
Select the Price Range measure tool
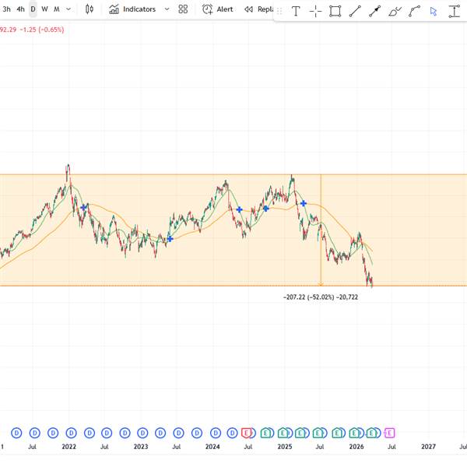[x=455, y=12]
